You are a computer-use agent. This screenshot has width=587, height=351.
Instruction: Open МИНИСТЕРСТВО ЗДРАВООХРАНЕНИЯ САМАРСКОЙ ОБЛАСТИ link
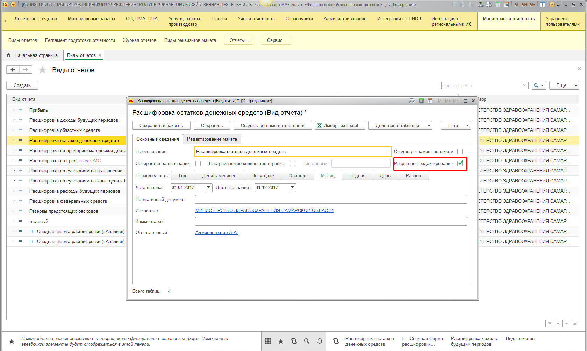(264, 211)
